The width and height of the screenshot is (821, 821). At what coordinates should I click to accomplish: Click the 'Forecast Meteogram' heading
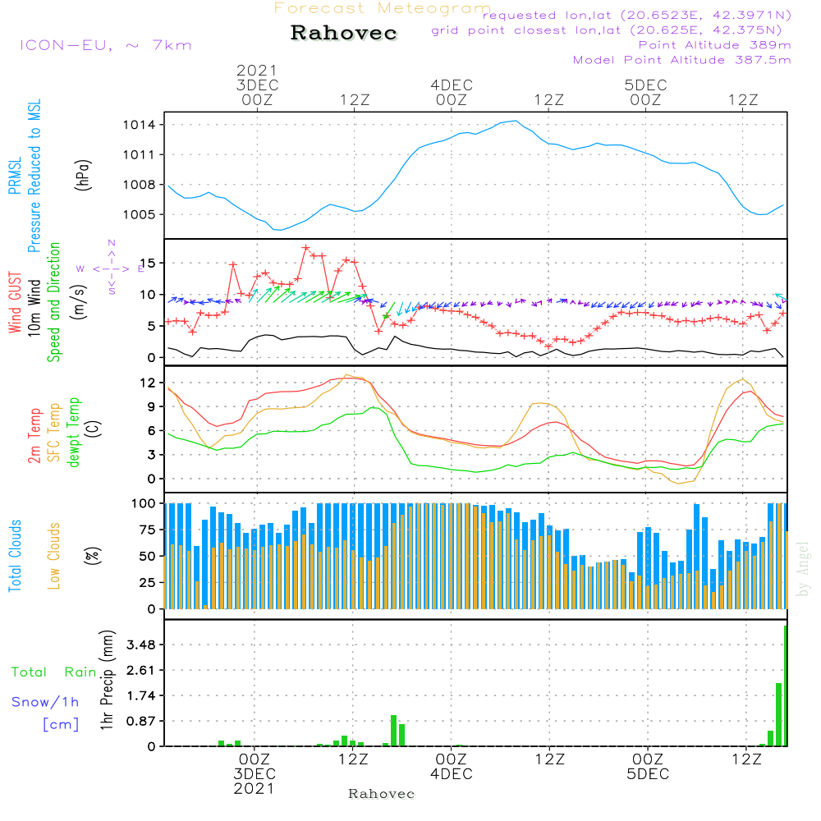(x=383, y=8)
